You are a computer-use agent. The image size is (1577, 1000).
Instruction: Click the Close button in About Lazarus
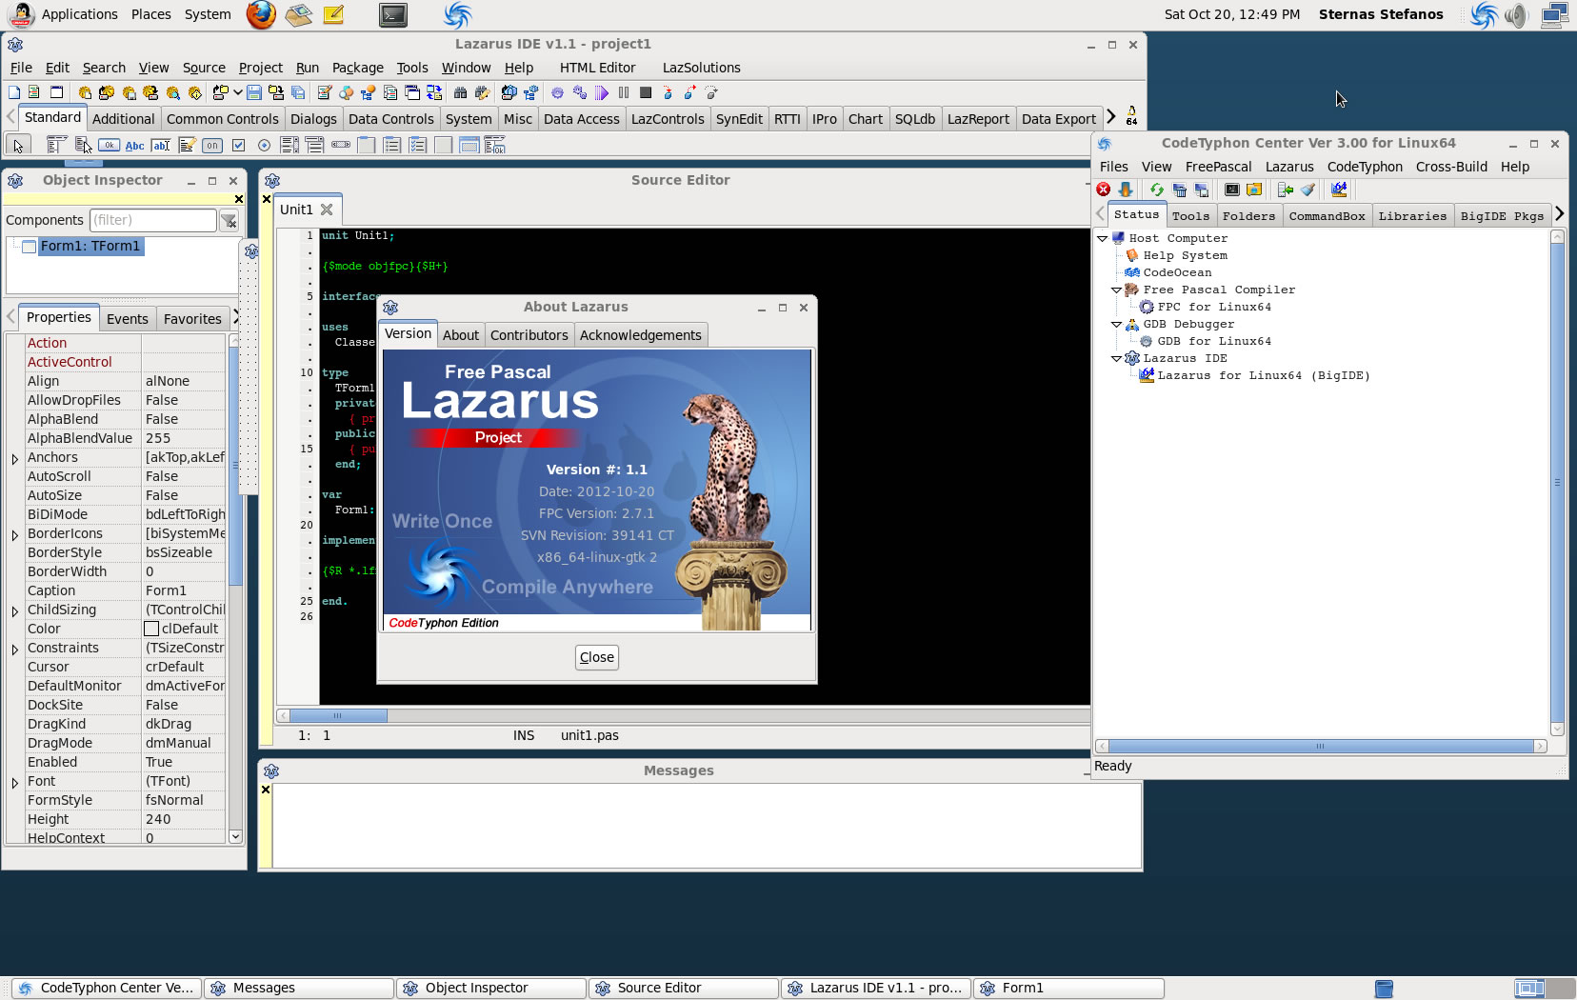pos(597,657)
